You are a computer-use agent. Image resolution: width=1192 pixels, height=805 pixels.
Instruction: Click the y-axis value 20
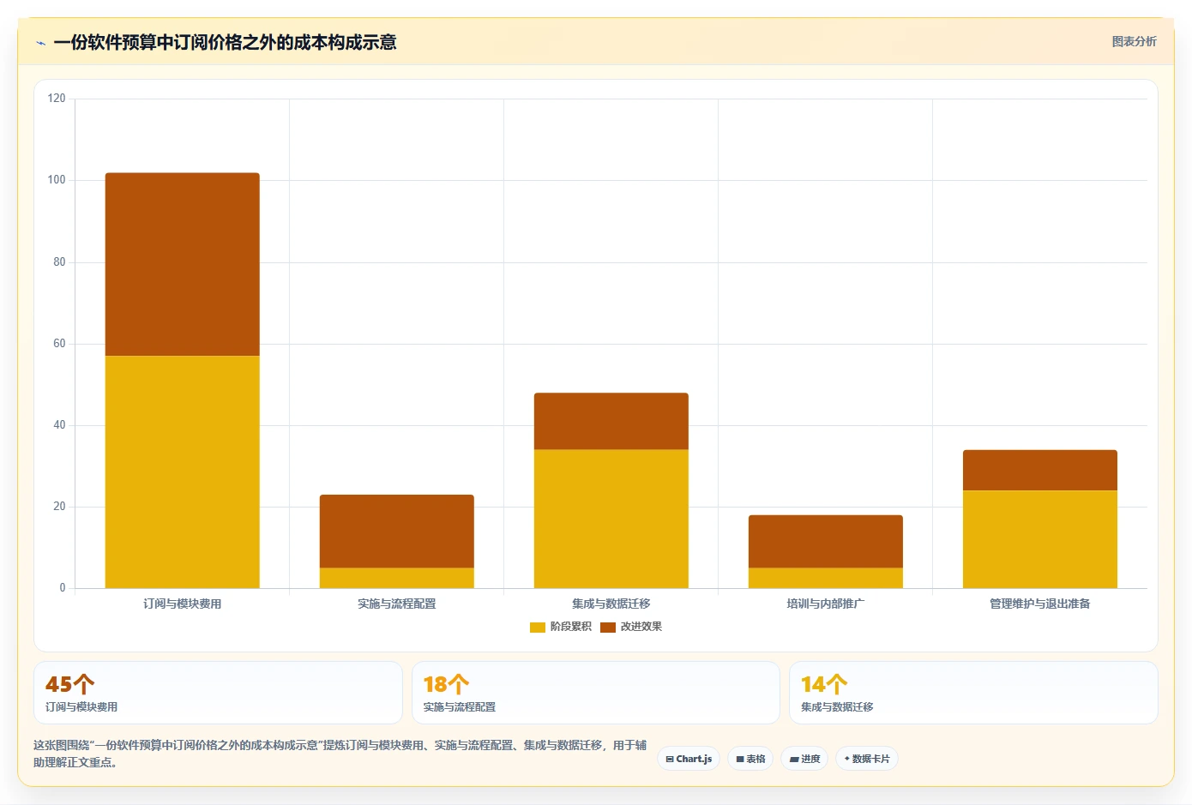click(x=59, y=507)
